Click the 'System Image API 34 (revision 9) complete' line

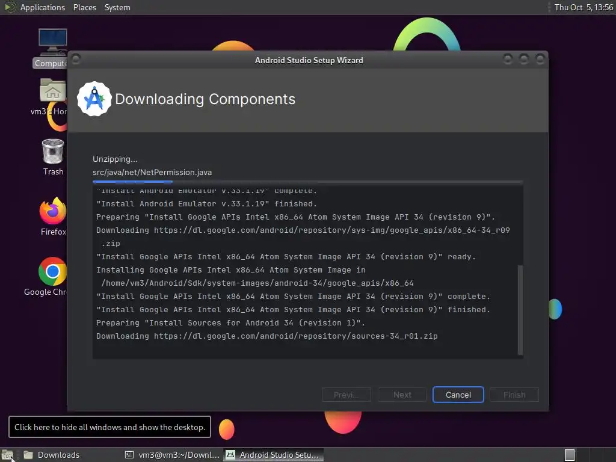[x=293, y=296]
